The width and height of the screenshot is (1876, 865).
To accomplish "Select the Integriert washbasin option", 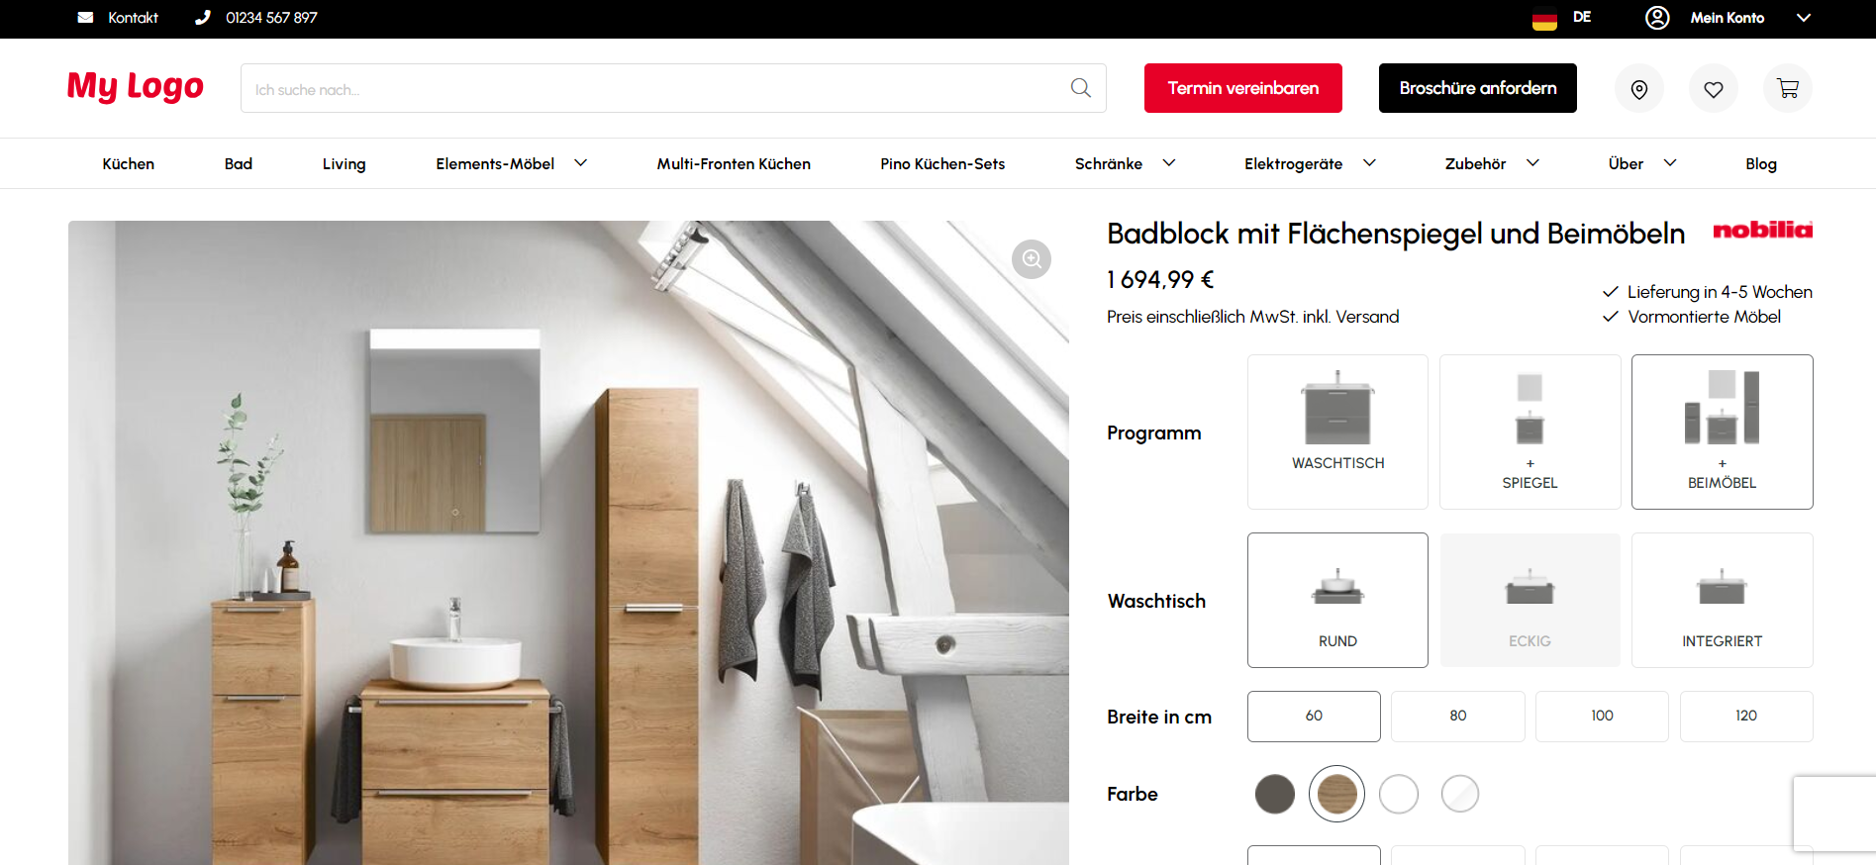I will (x=1722, y=600).
